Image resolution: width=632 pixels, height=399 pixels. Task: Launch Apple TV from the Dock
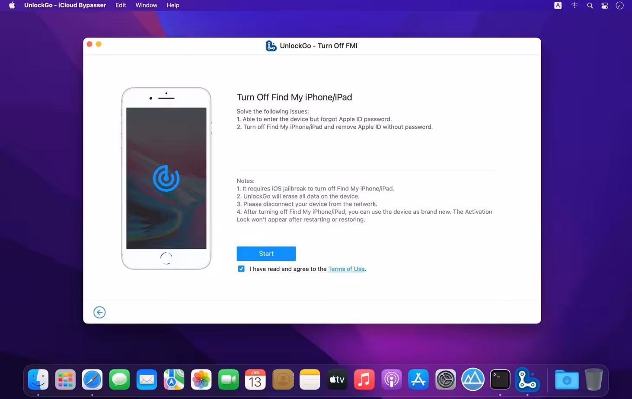(x=337, y=380)
